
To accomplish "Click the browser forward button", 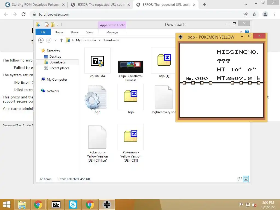I will point(15,14).
